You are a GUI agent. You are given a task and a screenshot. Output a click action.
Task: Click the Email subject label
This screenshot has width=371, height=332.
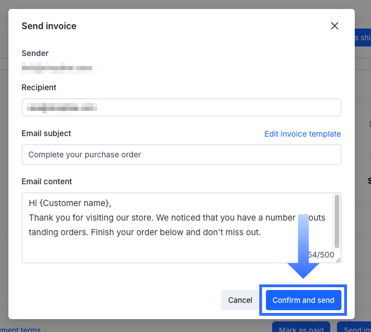tap(46, 133)
